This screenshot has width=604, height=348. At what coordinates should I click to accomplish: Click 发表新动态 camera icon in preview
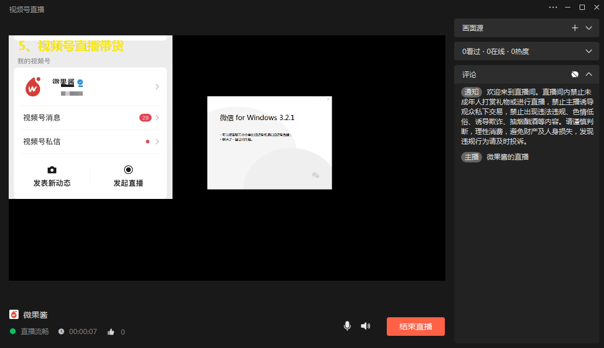click(x=52, y=170)
